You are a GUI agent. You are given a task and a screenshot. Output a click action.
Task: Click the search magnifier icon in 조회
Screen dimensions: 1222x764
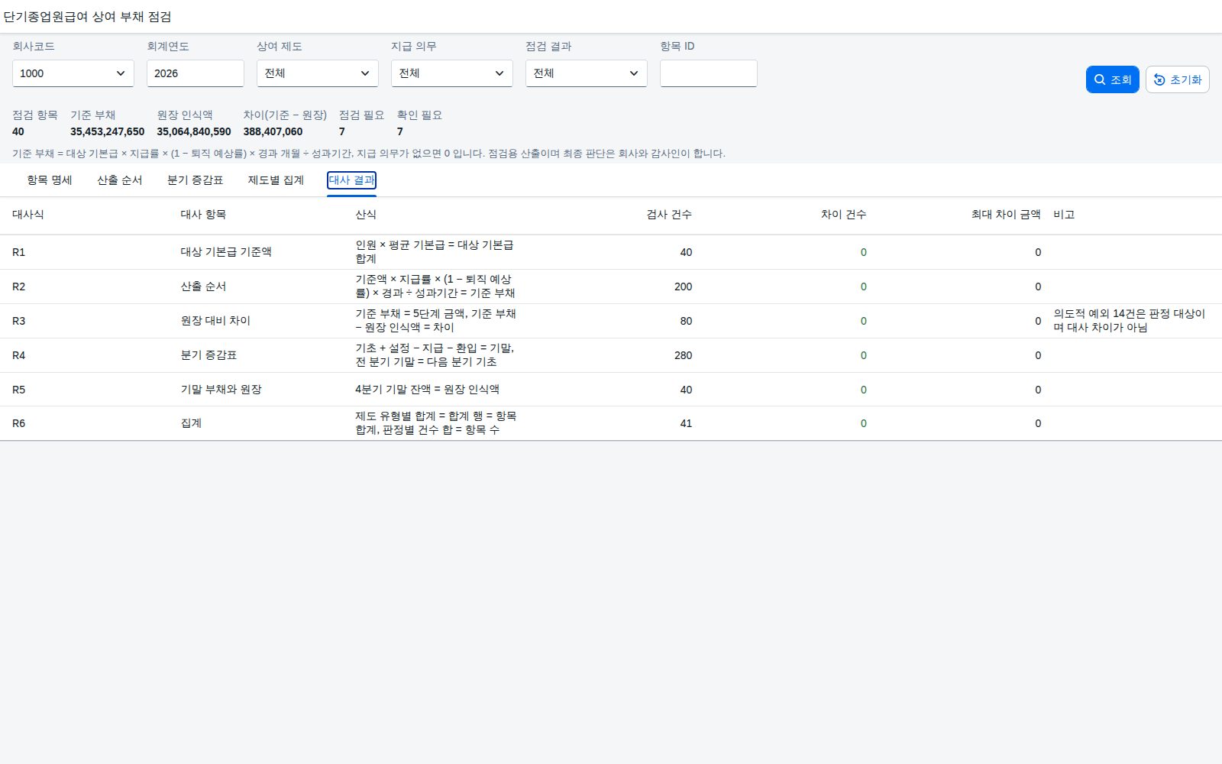click(x=1100, y=79)
